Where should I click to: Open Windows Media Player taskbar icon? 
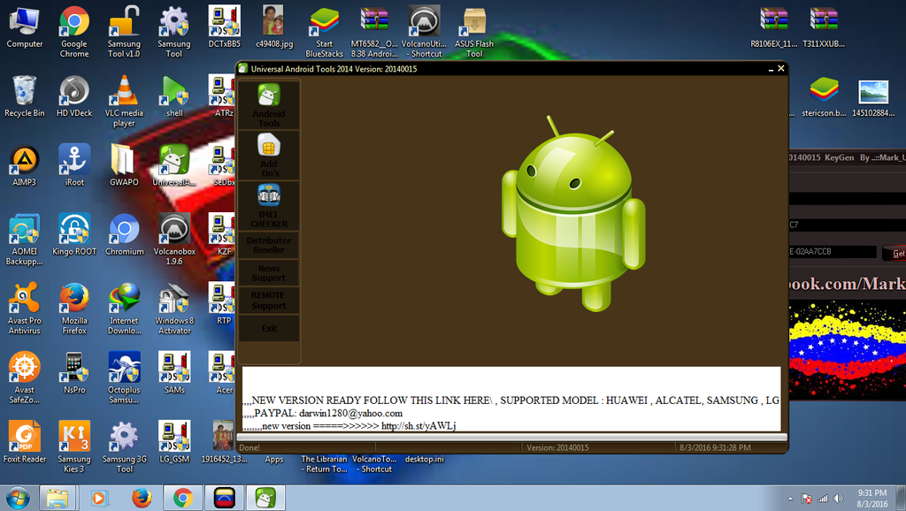[x=99, y=498]
